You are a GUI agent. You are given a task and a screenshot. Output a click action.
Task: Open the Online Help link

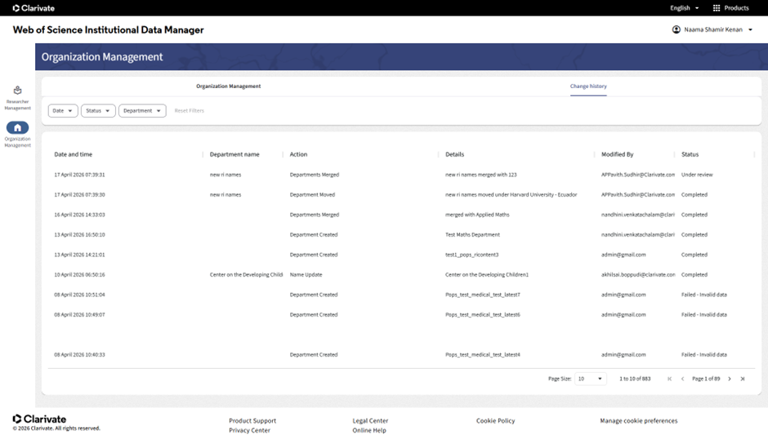pyautogui.click(x=369, y=430)
